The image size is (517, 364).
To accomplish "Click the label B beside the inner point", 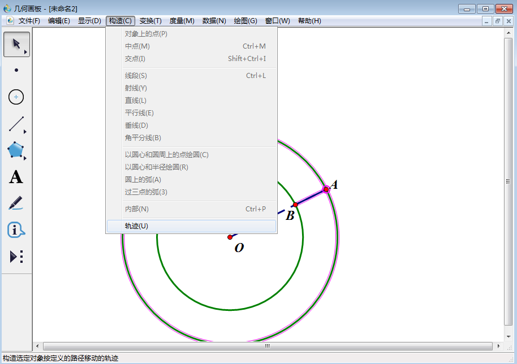I will pos(290,216).
